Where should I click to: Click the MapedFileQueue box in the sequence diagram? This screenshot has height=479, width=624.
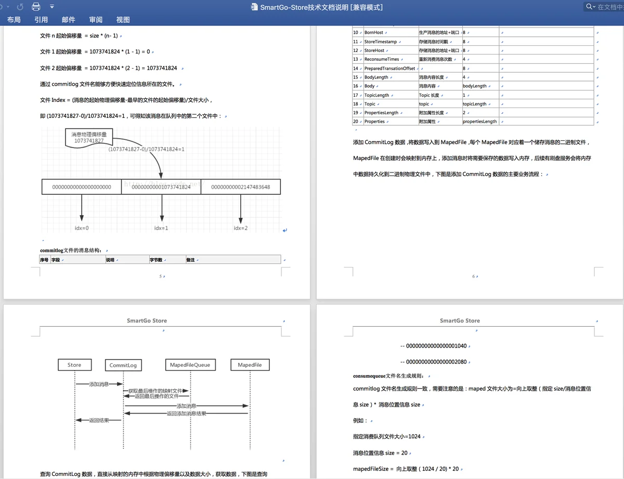click(190, 365)
